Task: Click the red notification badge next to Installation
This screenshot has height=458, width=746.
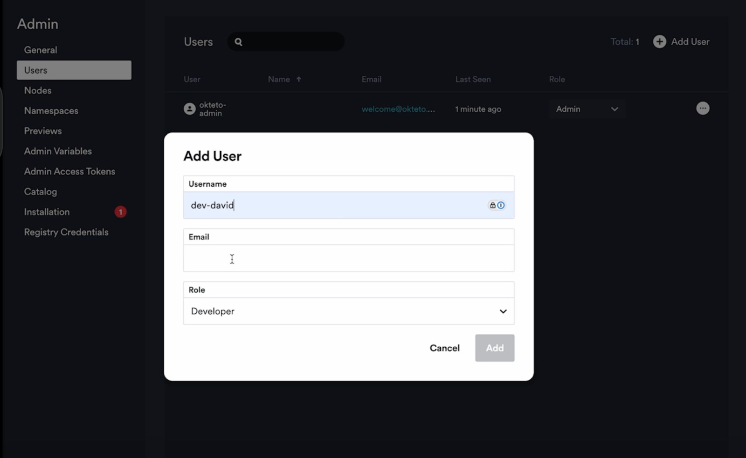Action: tap(121, 212)
